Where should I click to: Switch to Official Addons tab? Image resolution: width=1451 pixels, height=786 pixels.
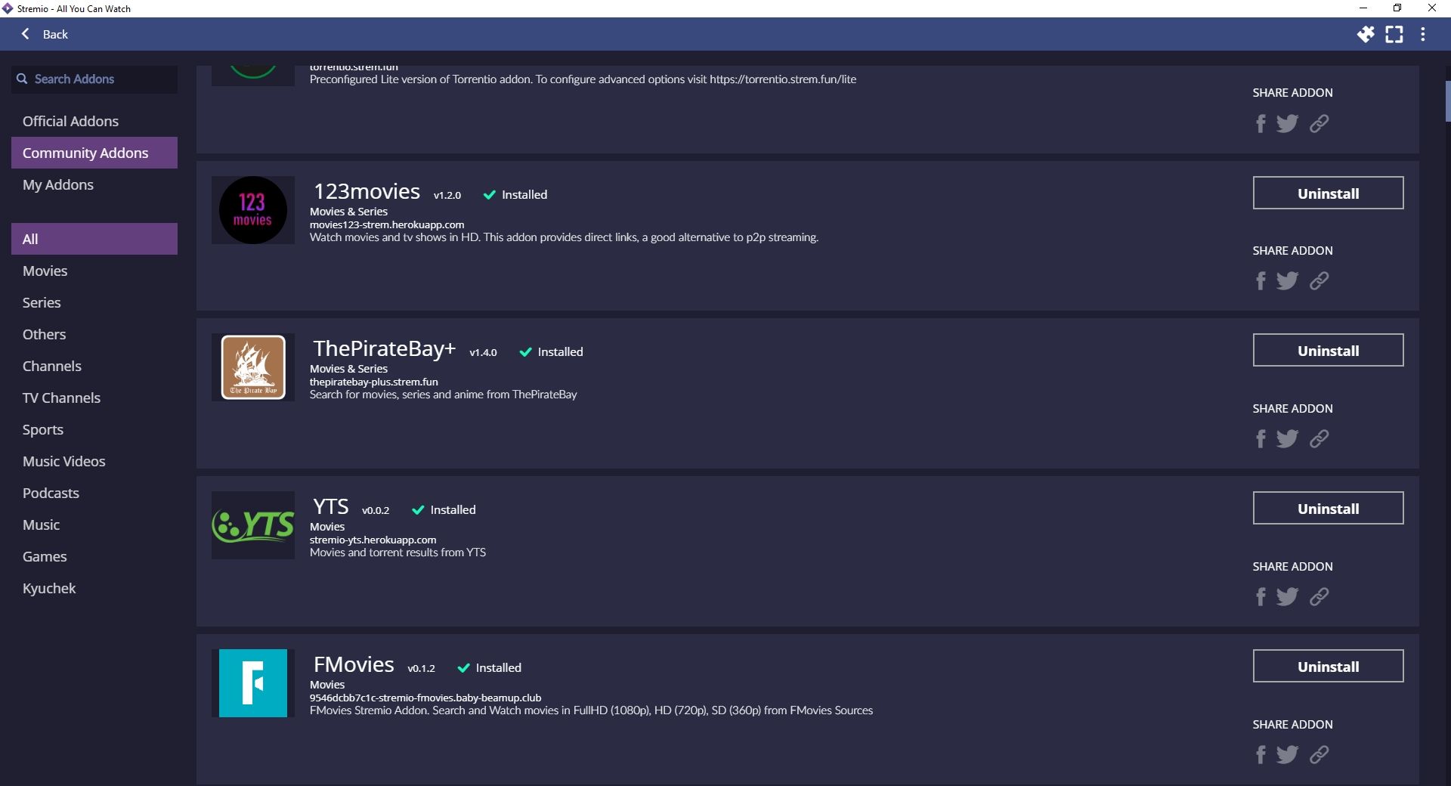click(x=70, y=122)
